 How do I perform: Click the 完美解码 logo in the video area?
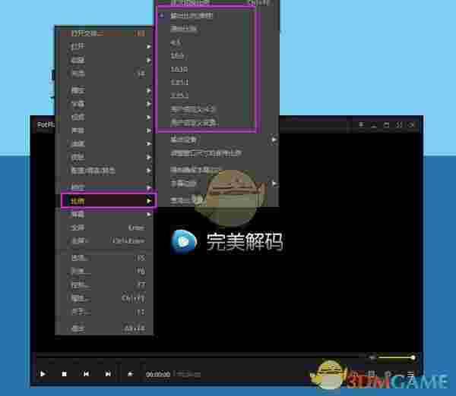(226, 242)
